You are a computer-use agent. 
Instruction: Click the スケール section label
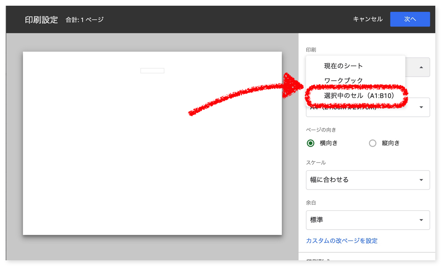[x=316, y=163]
